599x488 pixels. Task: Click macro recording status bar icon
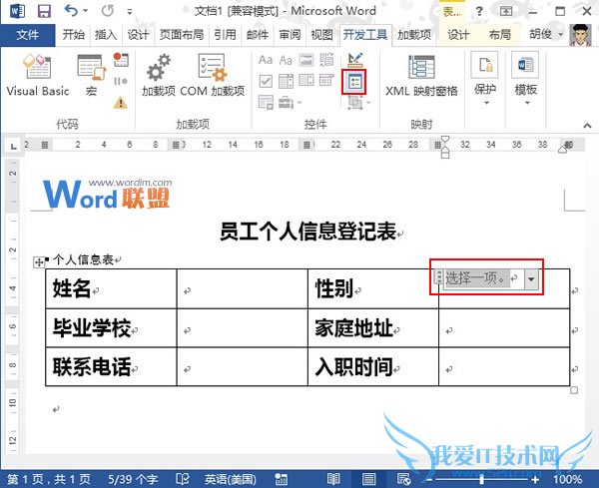tap(282, 479)
